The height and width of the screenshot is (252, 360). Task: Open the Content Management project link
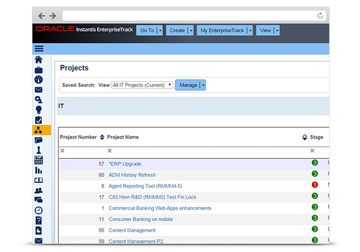coord(132,230)
